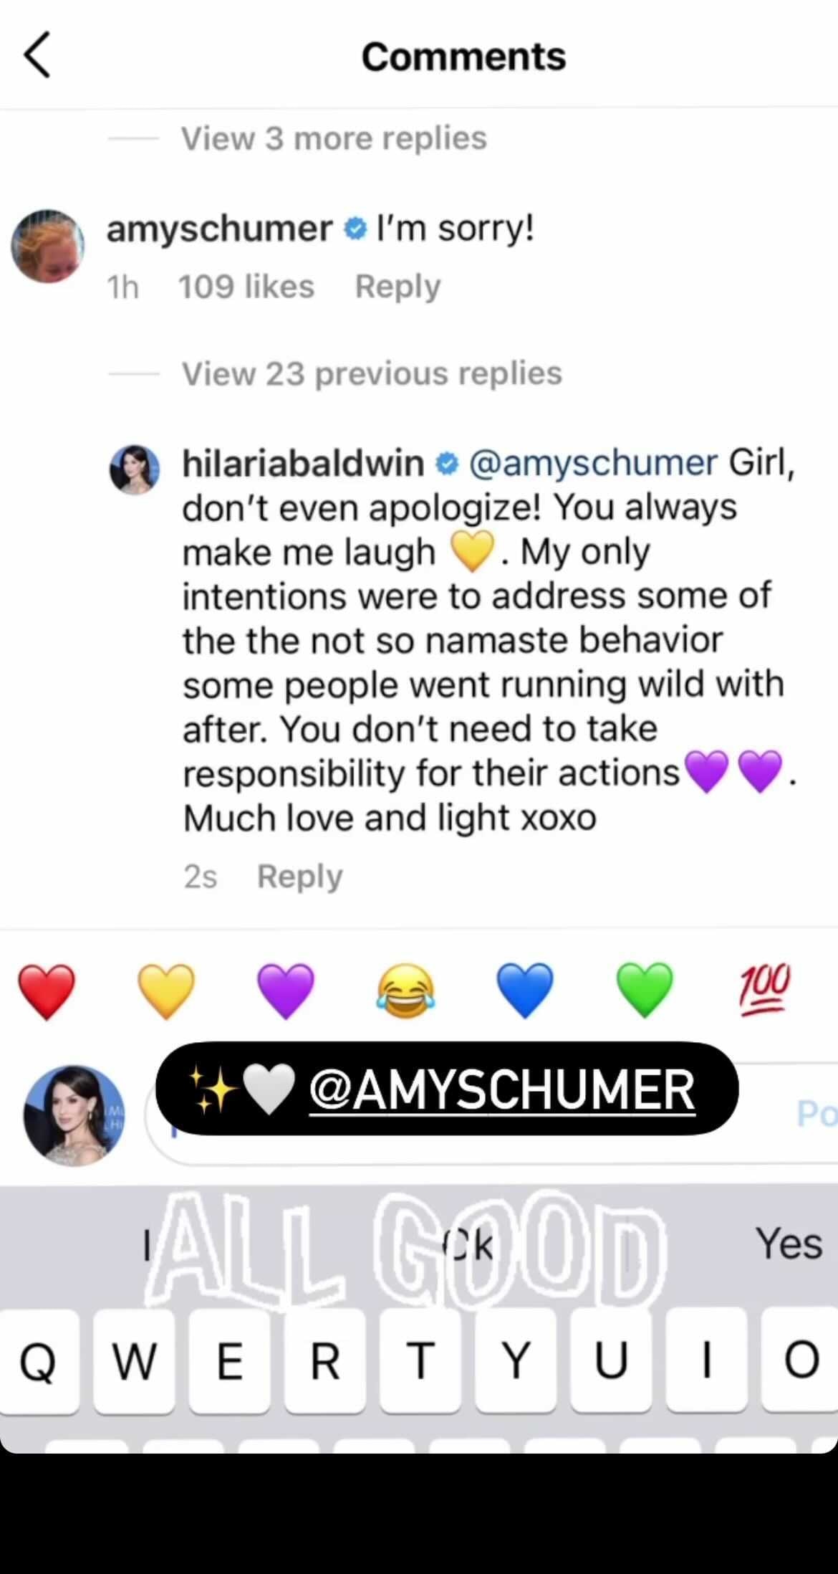The image size is (838, 1574).
Task: Tap the green heart emoji
Action: coord(645,991)
